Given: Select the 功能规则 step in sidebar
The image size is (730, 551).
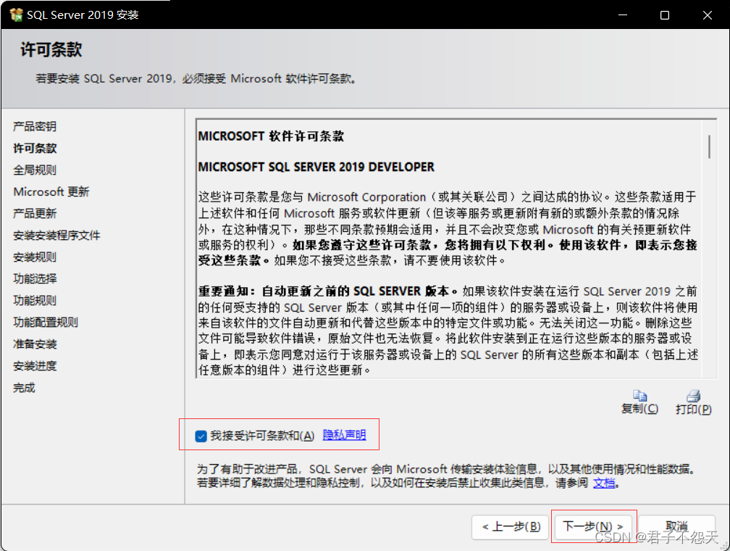Looking at the screenshot, I should pos(35,301).
